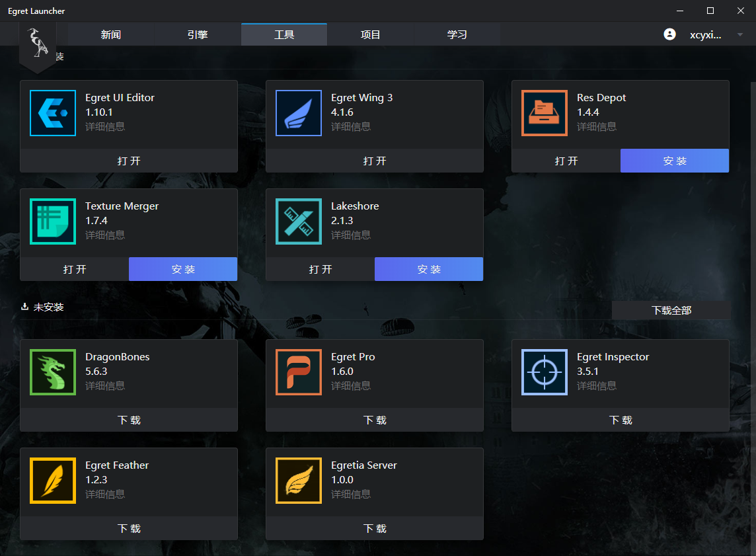Click the Res Depot orange tray icon
This screenshot has height=556, width=756.
545,113
